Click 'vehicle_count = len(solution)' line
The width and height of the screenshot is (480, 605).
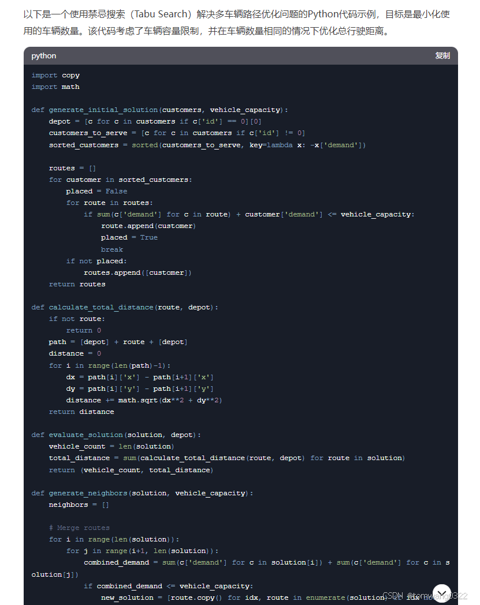[x=111, y=447]
